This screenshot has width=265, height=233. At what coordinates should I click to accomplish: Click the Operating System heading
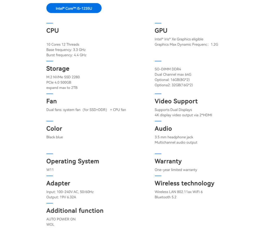coord(72,161)
